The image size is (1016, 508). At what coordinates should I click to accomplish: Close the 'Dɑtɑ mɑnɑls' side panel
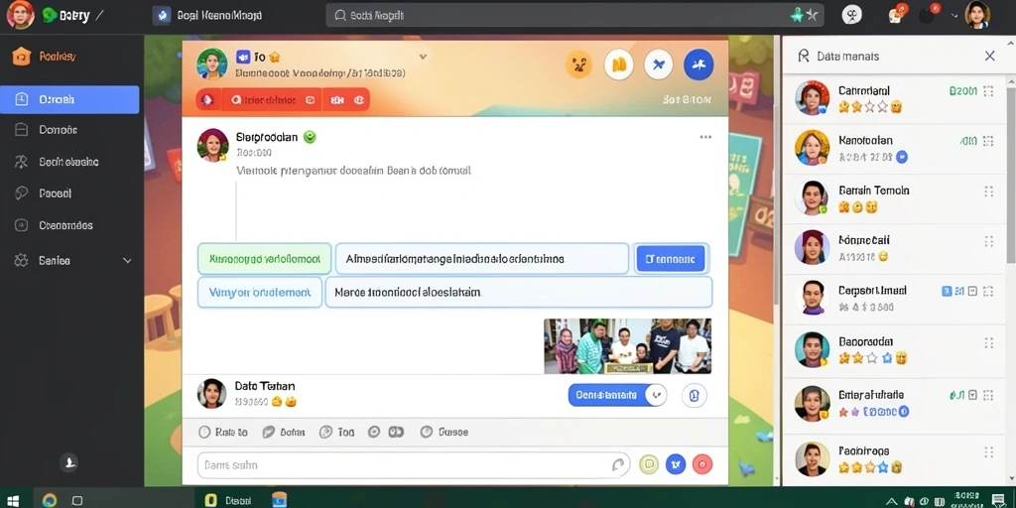pos(989,56)
